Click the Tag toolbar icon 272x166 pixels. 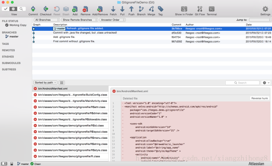(x=160, y=9)
